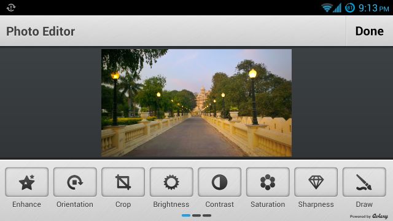
Task: Tap the Photo Editor title
Action: coord(41,31)
